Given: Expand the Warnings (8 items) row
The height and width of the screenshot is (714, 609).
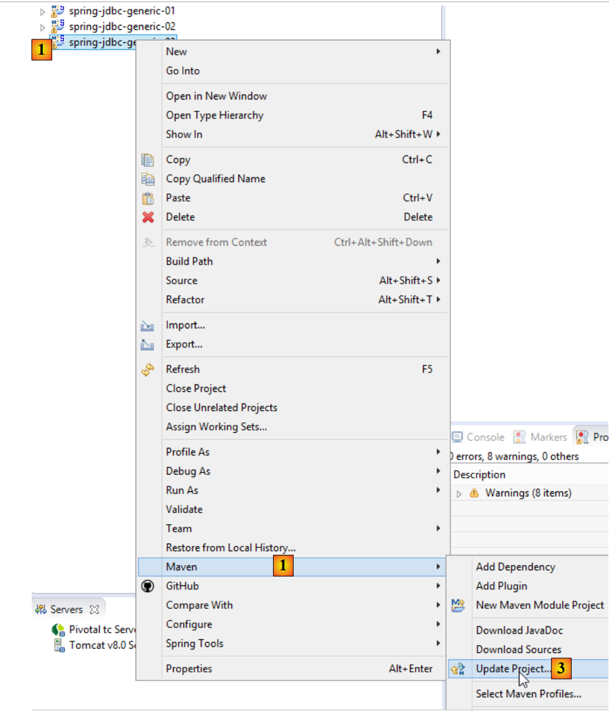Looking at the screenshot, I should 460,494.
